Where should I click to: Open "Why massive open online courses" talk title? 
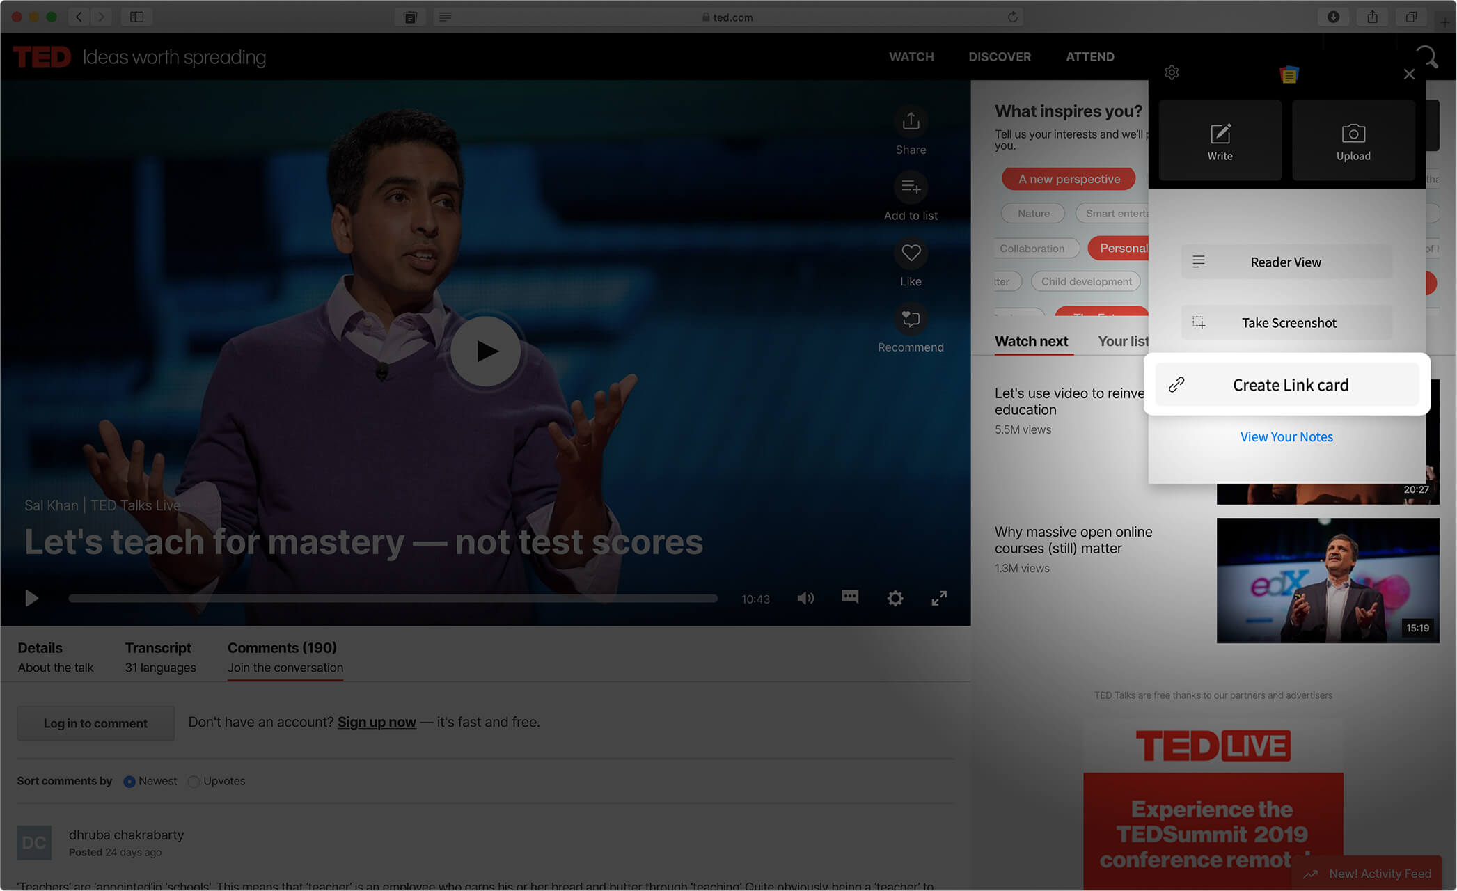click(1073, 540)
